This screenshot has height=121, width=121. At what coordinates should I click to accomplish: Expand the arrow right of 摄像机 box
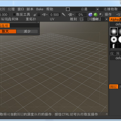click(107, 19)
